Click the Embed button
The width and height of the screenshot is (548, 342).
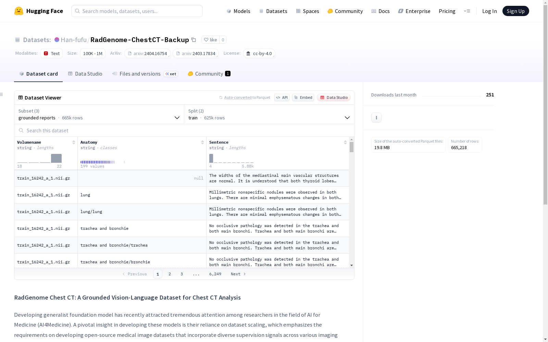point(303,97)
